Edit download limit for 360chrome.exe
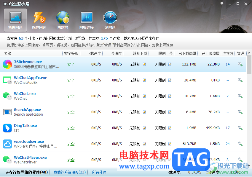 (144, 64)
